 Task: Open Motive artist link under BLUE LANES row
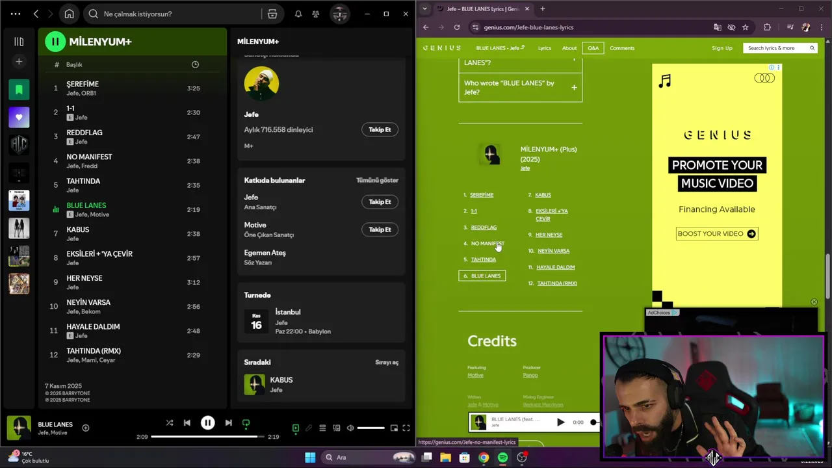[100, 214]
